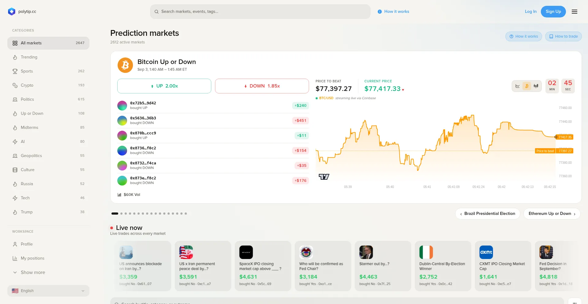Open the Crypto coins icon
The image size is (588, 304).
click(x=15, y=85)
